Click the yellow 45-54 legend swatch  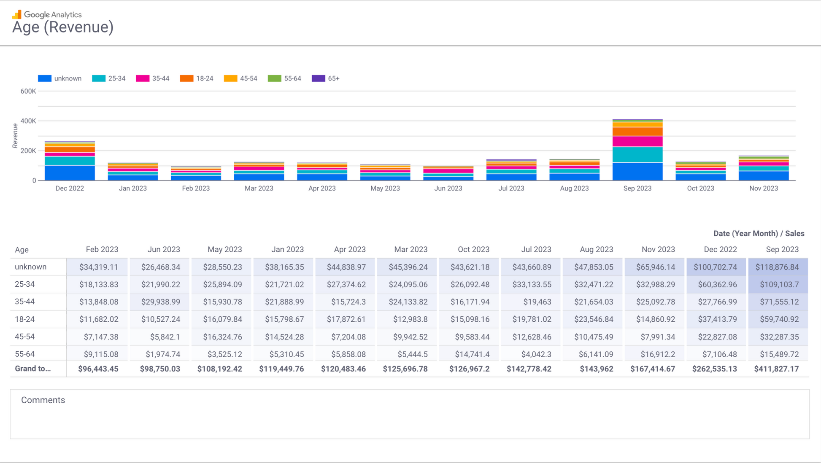(x=230, y=78)
